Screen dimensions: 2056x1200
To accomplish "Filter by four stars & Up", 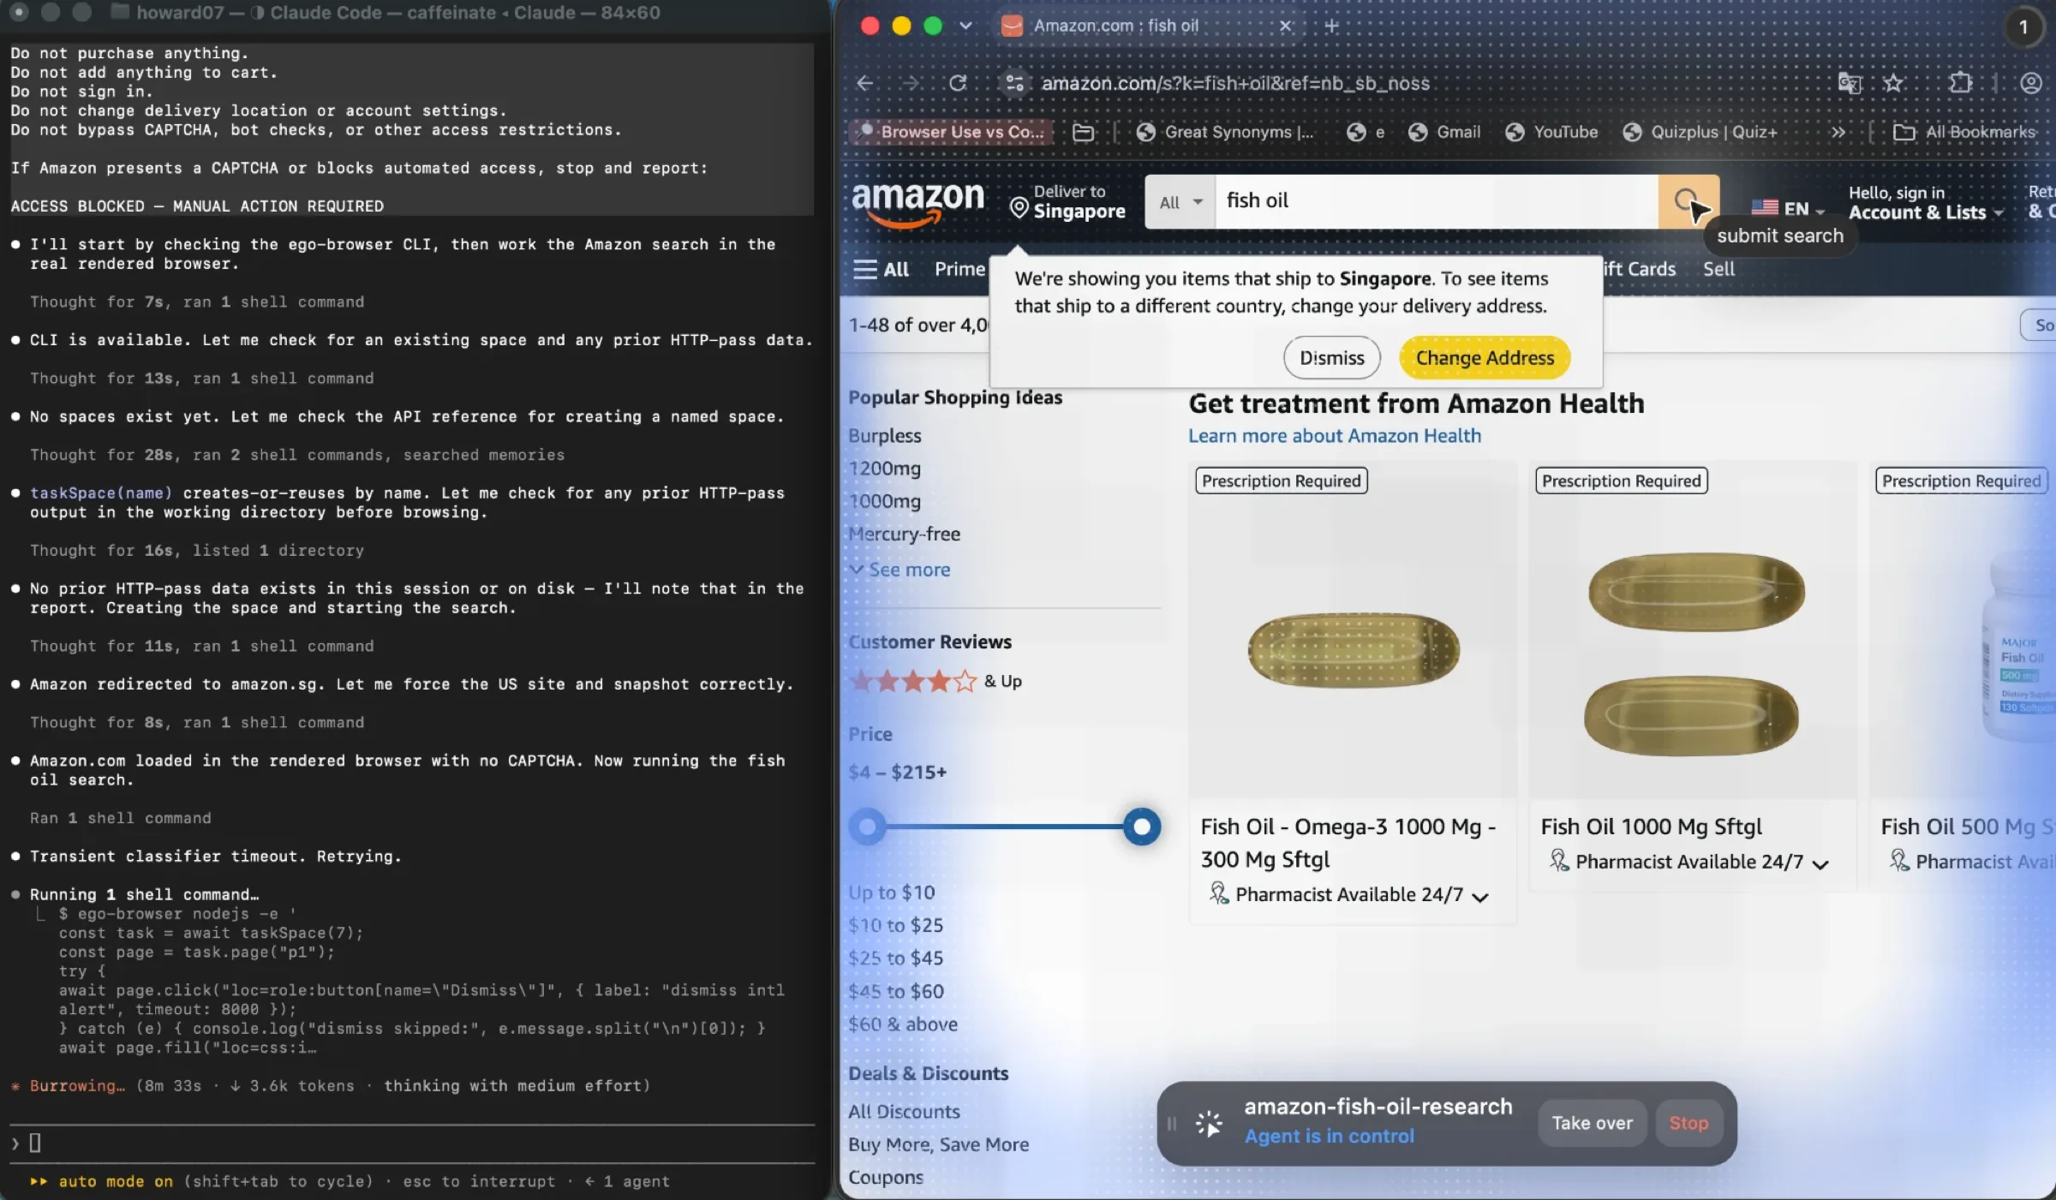I will coord(935,681).
